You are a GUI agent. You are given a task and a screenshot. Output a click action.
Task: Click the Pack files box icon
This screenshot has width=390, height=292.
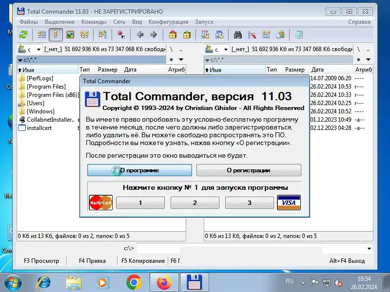pyautogui.click(x=173, y=35)
